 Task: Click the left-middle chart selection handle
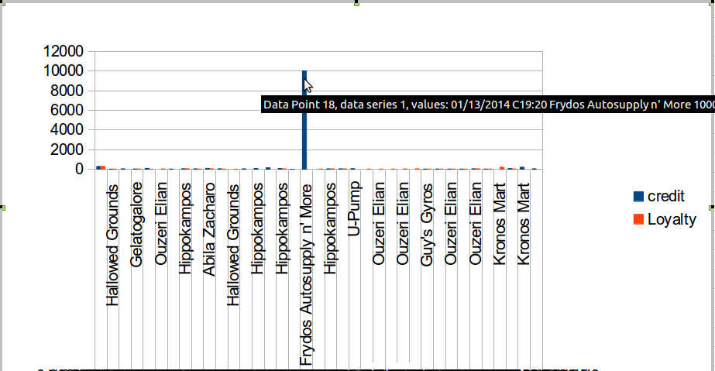click(x=3, y=208)
